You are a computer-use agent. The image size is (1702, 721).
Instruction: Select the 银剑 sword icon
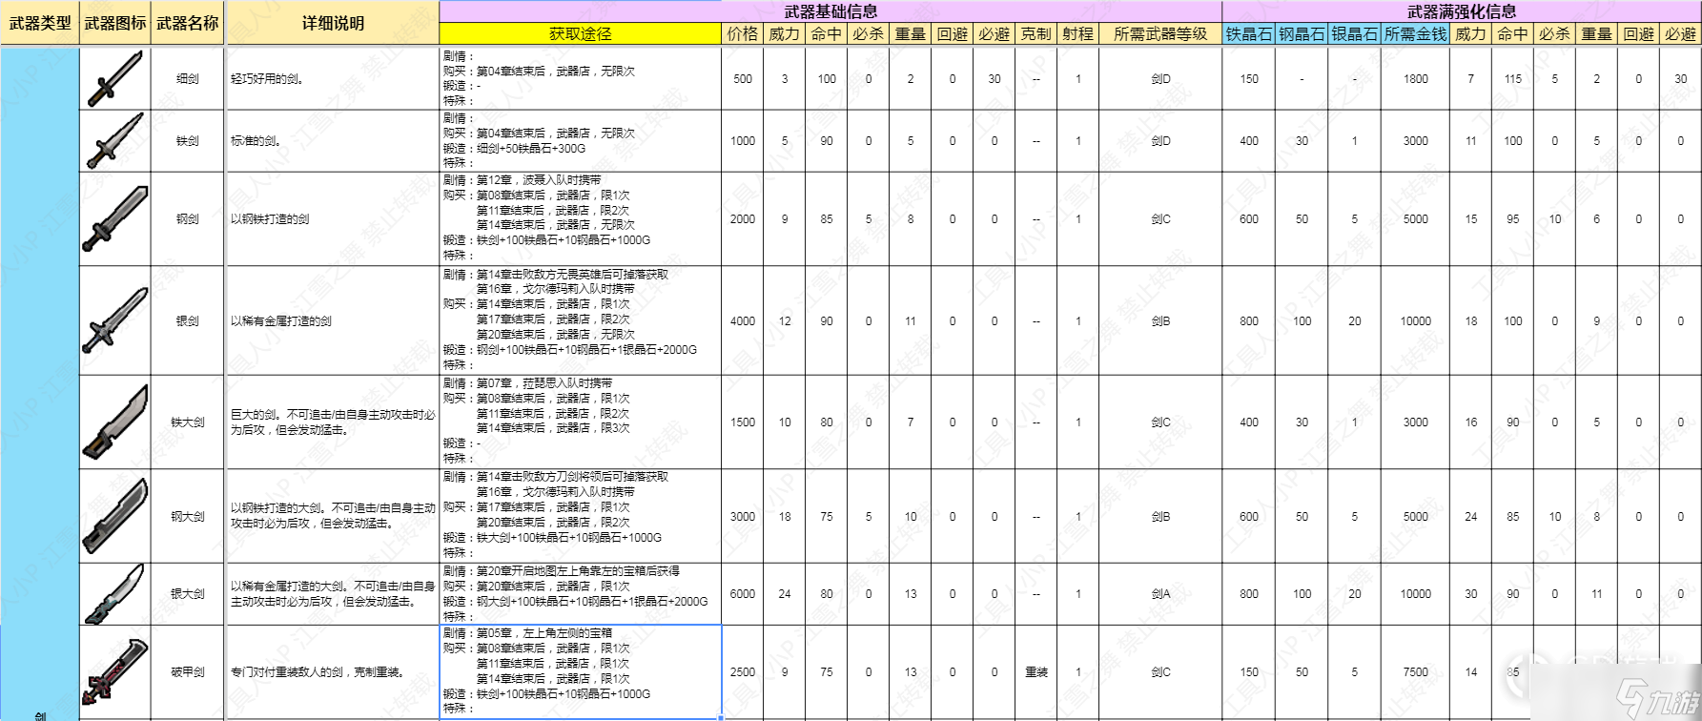coord(115,320)
